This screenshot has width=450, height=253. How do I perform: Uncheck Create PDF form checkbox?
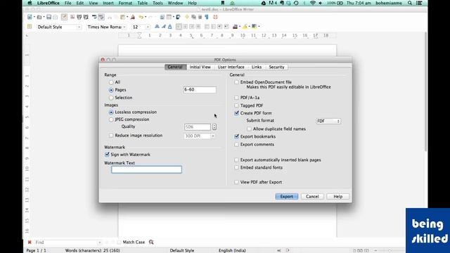coord(236,113)
